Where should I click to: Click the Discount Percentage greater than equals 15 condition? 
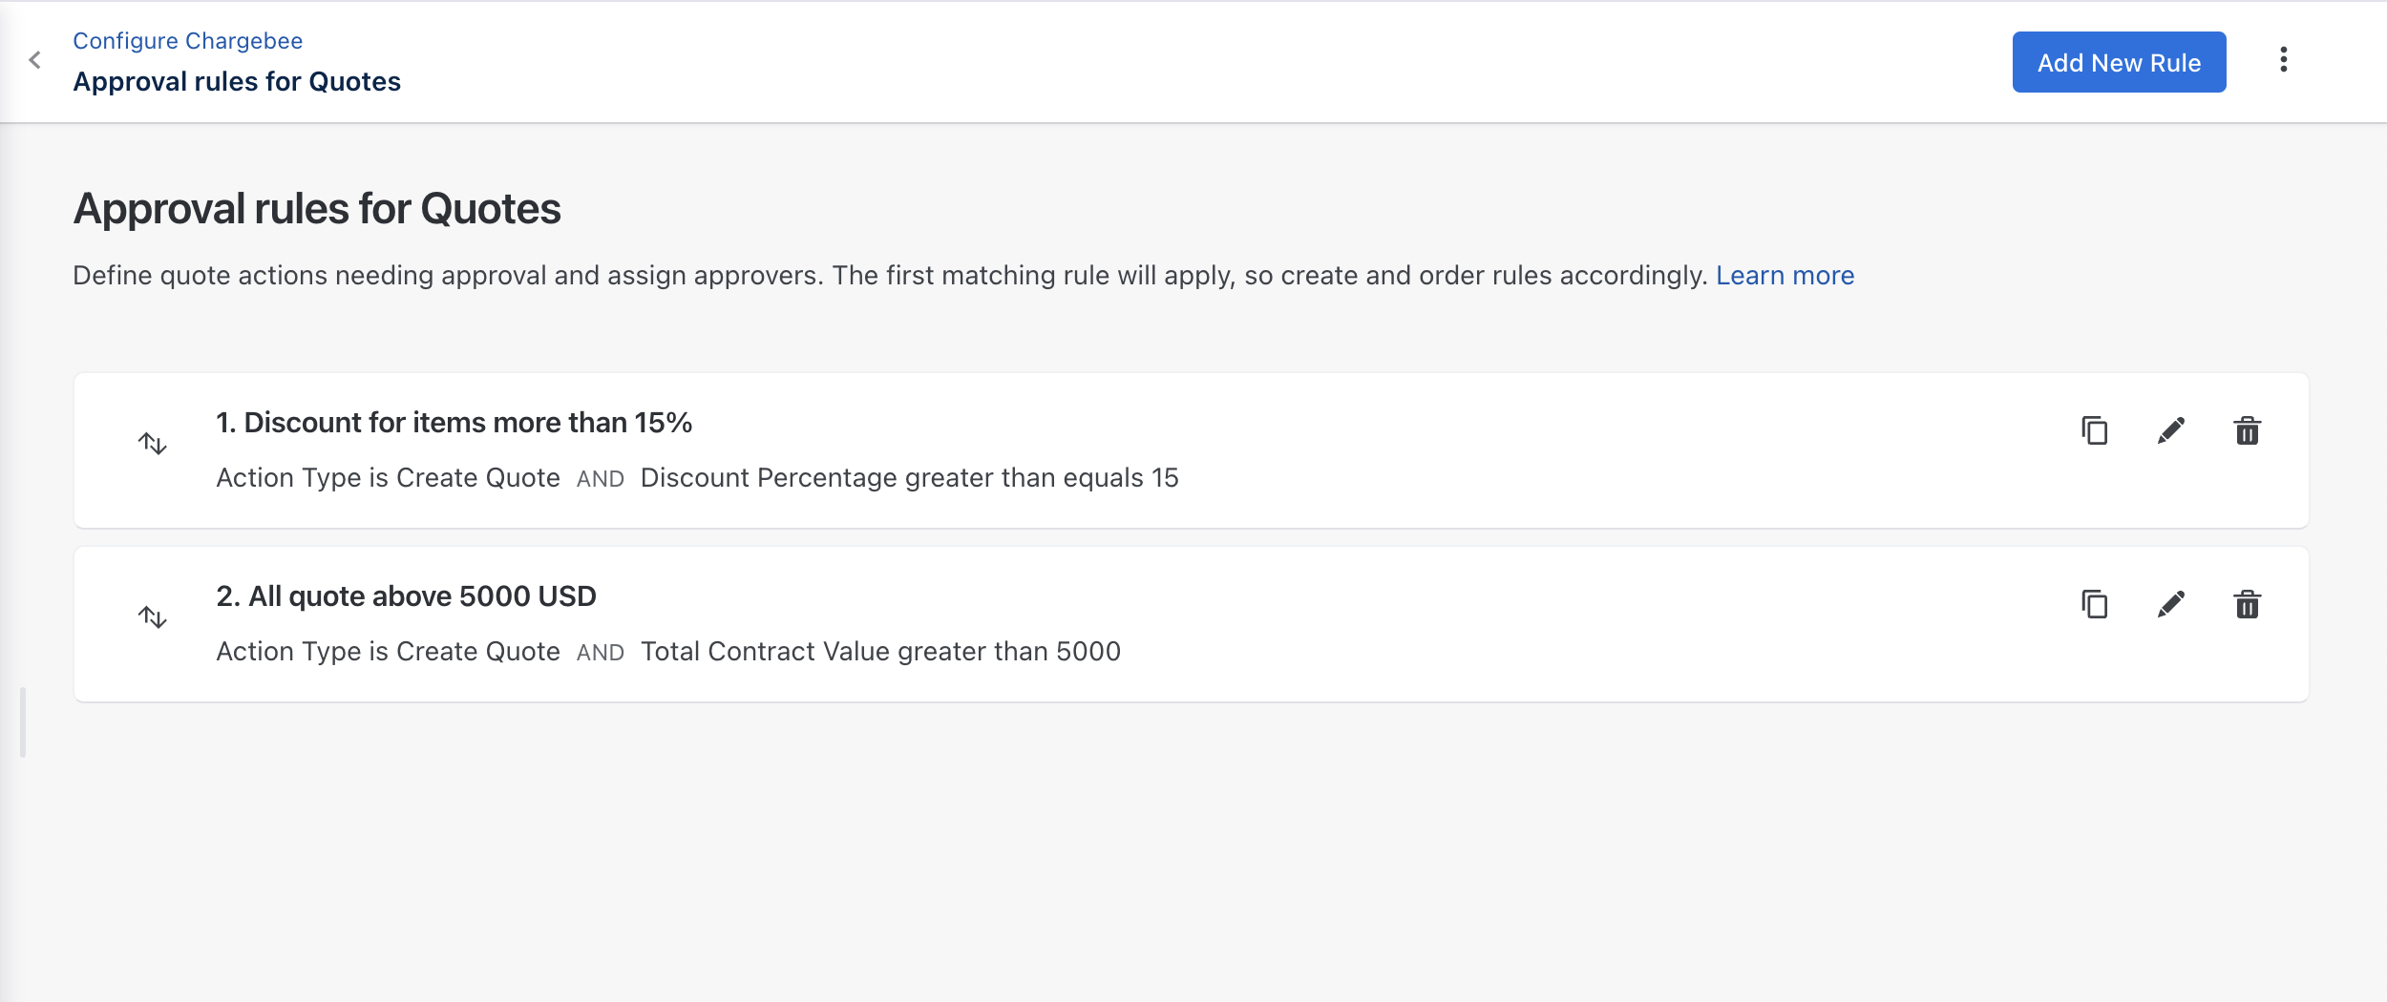click(x=909, y=478)
